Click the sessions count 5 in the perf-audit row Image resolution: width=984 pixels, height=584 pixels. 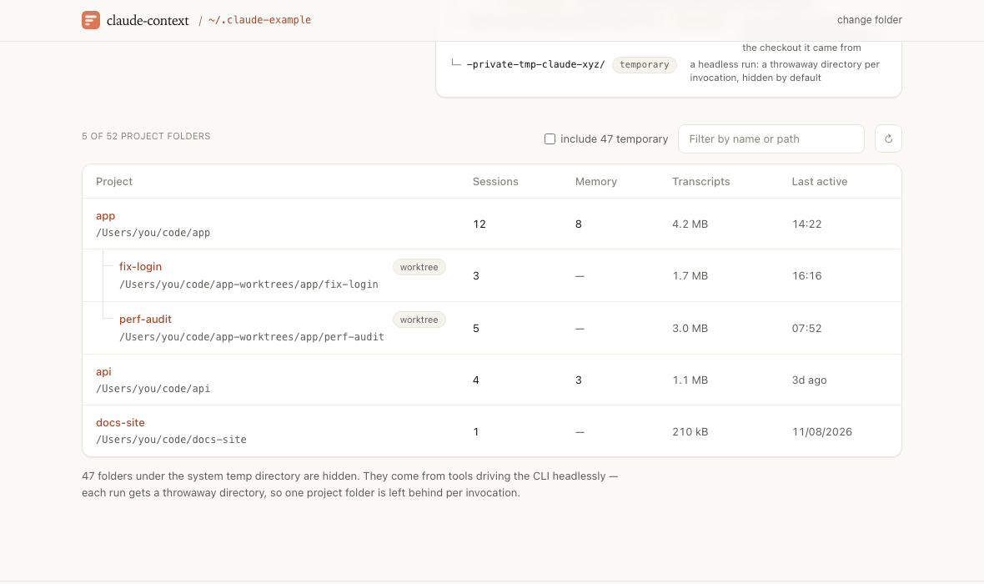pos(476,329)
